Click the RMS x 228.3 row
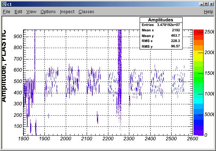This screenshot has width=216, height=151. point(161,41)
